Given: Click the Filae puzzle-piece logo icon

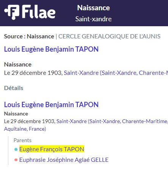Looking at the screenshot, I should click(12, 12).
